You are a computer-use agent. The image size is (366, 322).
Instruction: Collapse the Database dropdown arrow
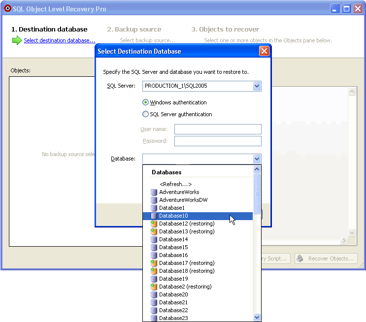[x=257, y=159]
